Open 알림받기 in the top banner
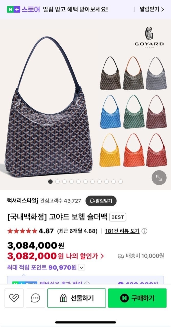The width and height of the screenshot is (171, 327). pos(152,9)
